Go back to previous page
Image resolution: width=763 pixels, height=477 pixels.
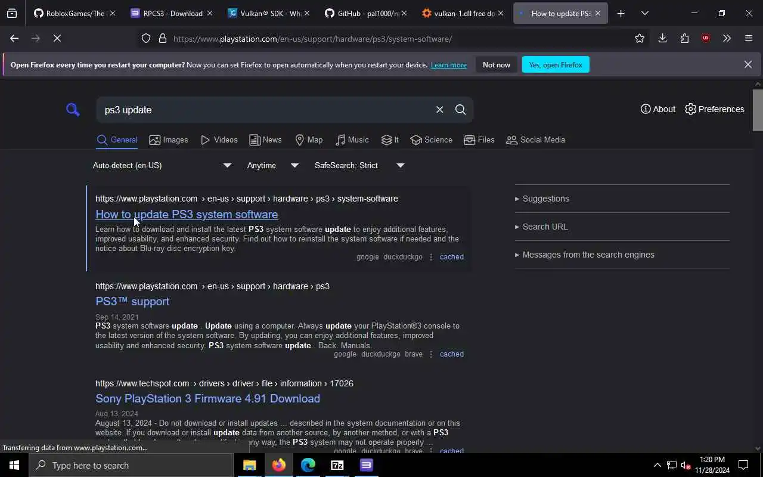[x=14, y=38]
